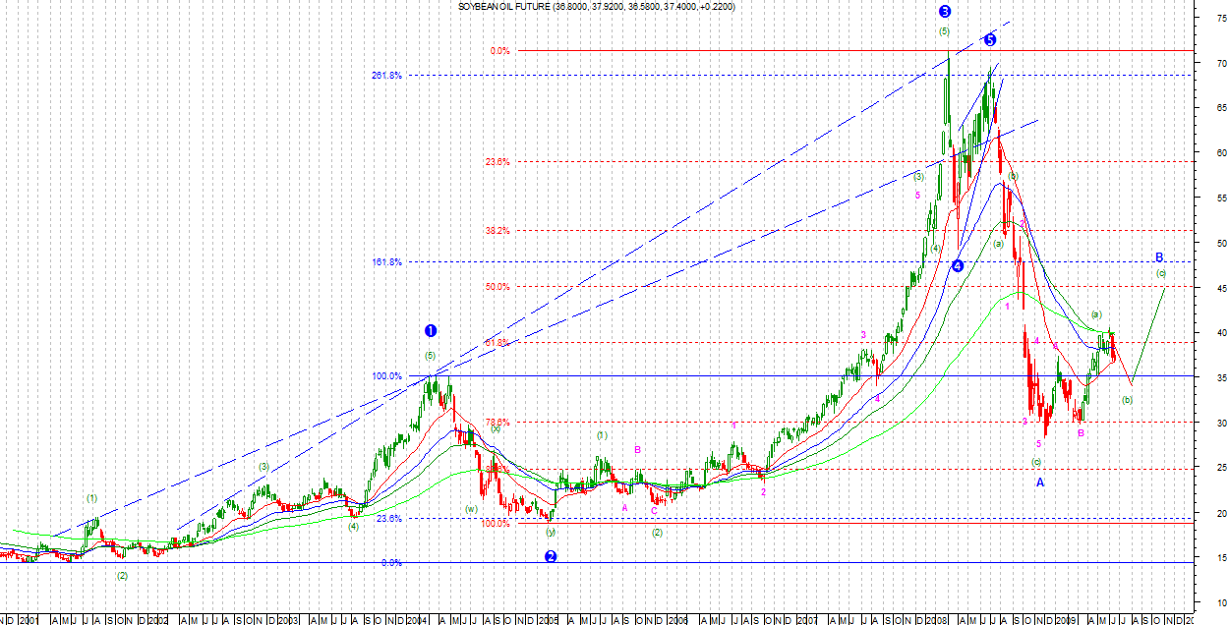Click the red 50.0% retracement label

click(497, 287)
